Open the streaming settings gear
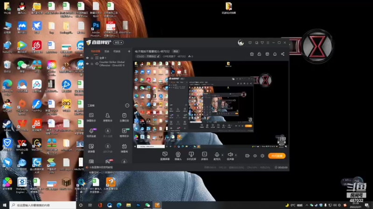The height and width of the screenshot is (209, 373). click(262, 156)
